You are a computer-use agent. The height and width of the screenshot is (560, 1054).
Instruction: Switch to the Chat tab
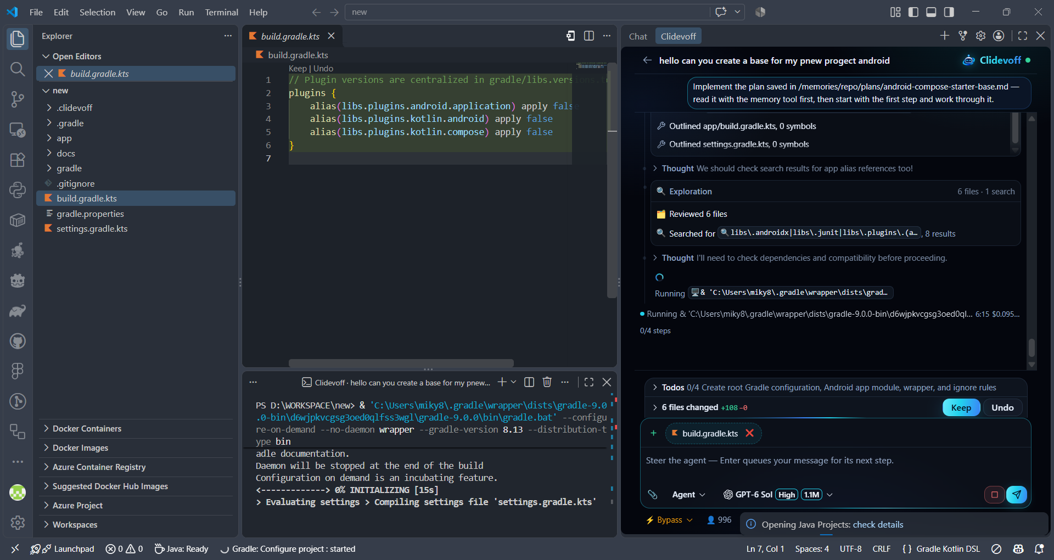click(638, 36)
